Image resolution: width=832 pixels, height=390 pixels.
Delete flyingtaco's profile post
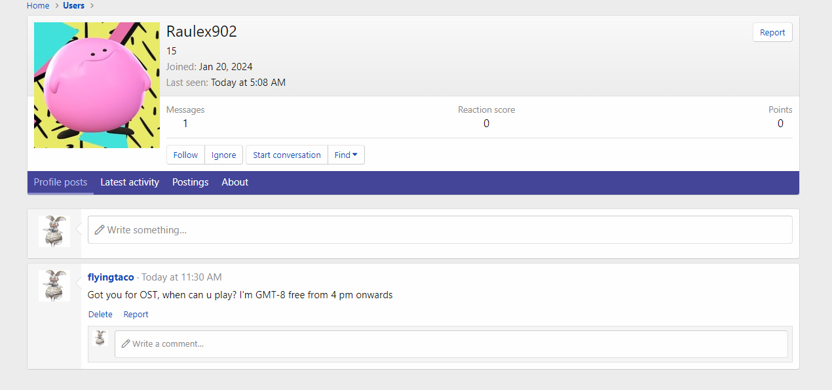(100, 315)
